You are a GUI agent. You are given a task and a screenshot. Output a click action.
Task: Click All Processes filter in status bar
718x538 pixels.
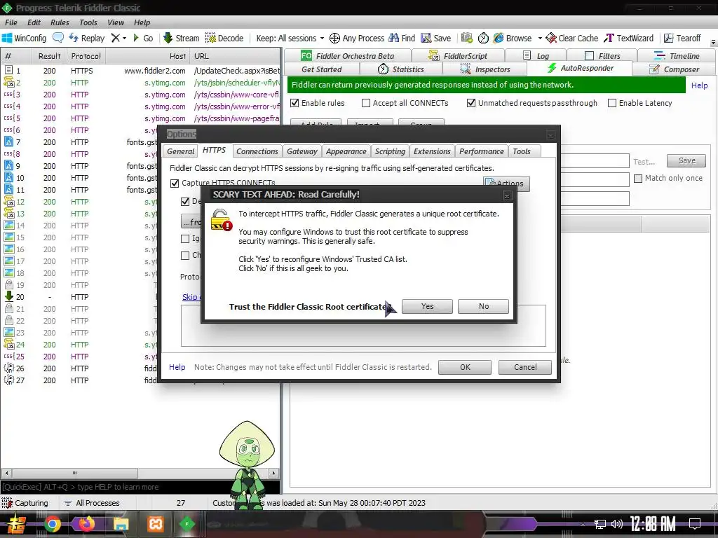(x=92, y=503)
